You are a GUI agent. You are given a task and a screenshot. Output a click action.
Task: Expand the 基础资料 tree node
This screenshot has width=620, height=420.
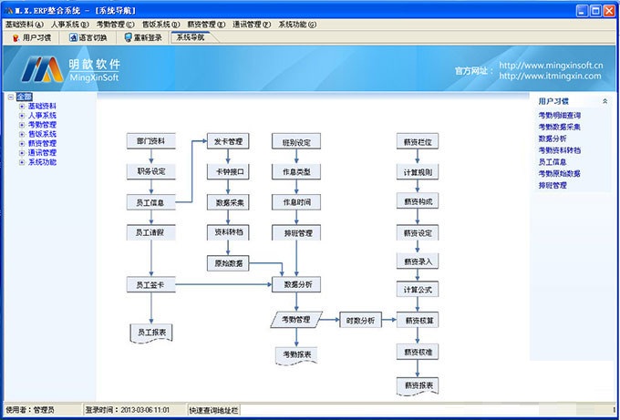tap(22, 107)
